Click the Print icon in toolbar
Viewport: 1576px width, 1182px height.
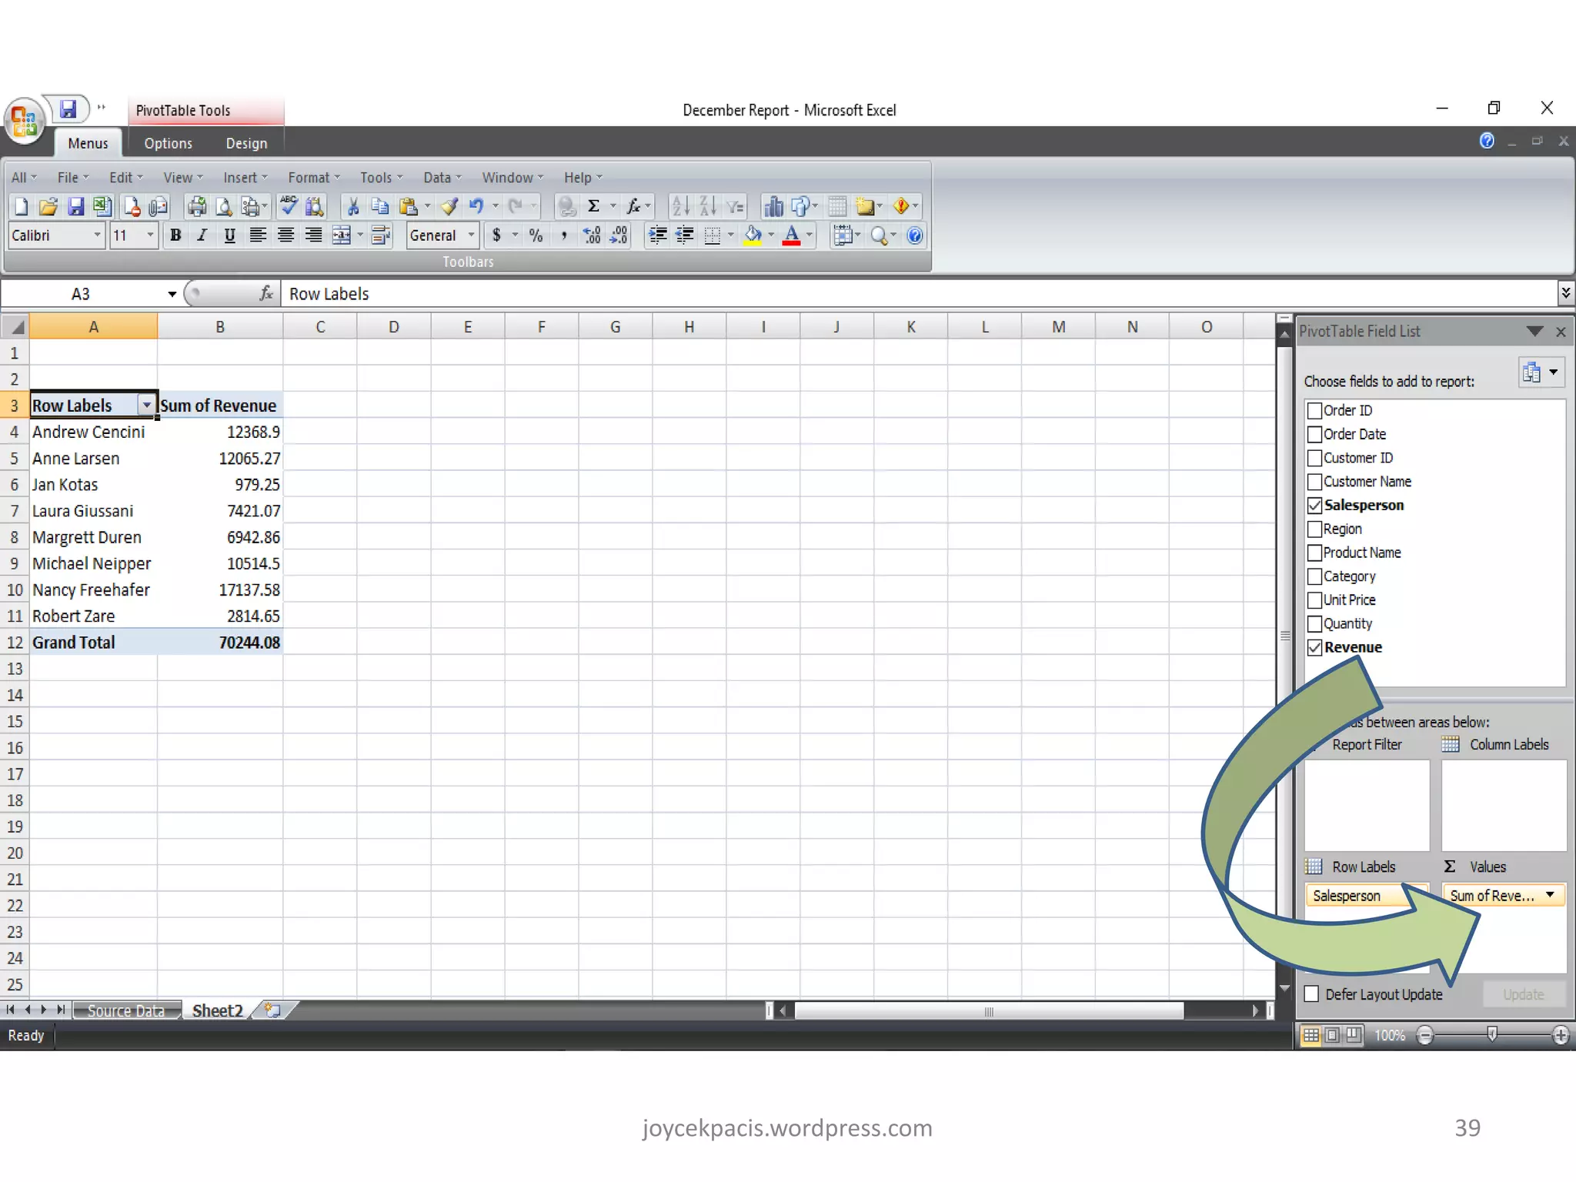(197, 206)
